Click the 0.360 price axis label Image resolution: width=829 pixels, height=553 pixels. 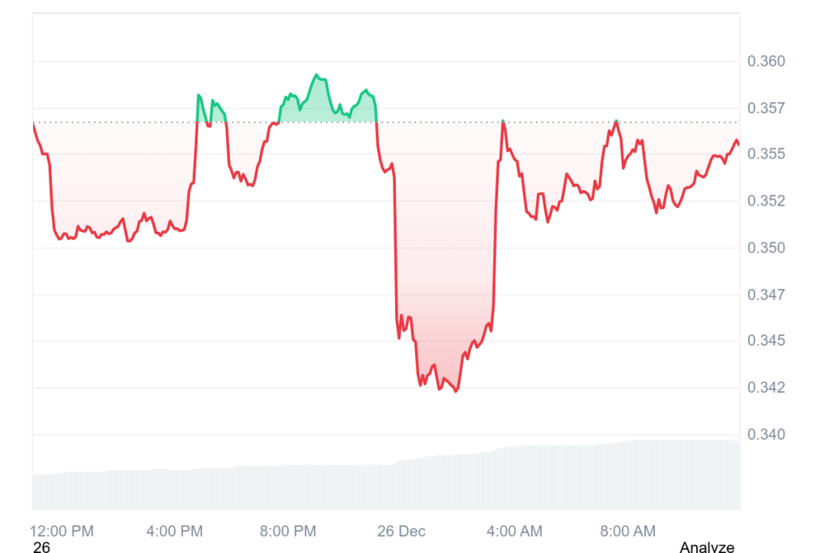(768, 62)
